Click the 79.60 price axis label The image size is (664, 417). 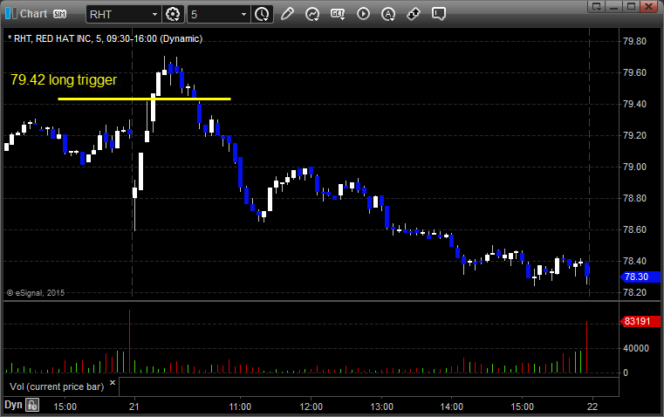click(635, 72)
